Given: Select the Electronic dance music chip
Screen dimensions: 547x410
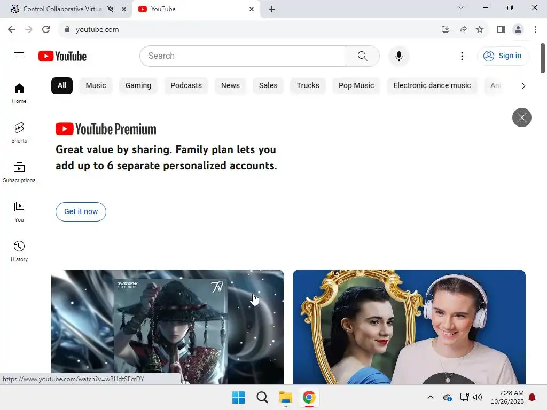Looking at the screenshot, I should pos(432,86).
